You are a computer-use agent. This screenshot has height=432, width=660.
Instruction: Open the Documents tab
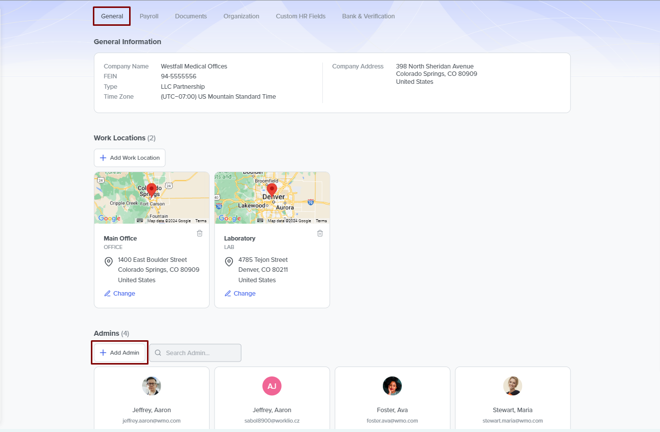pos(191,16)
